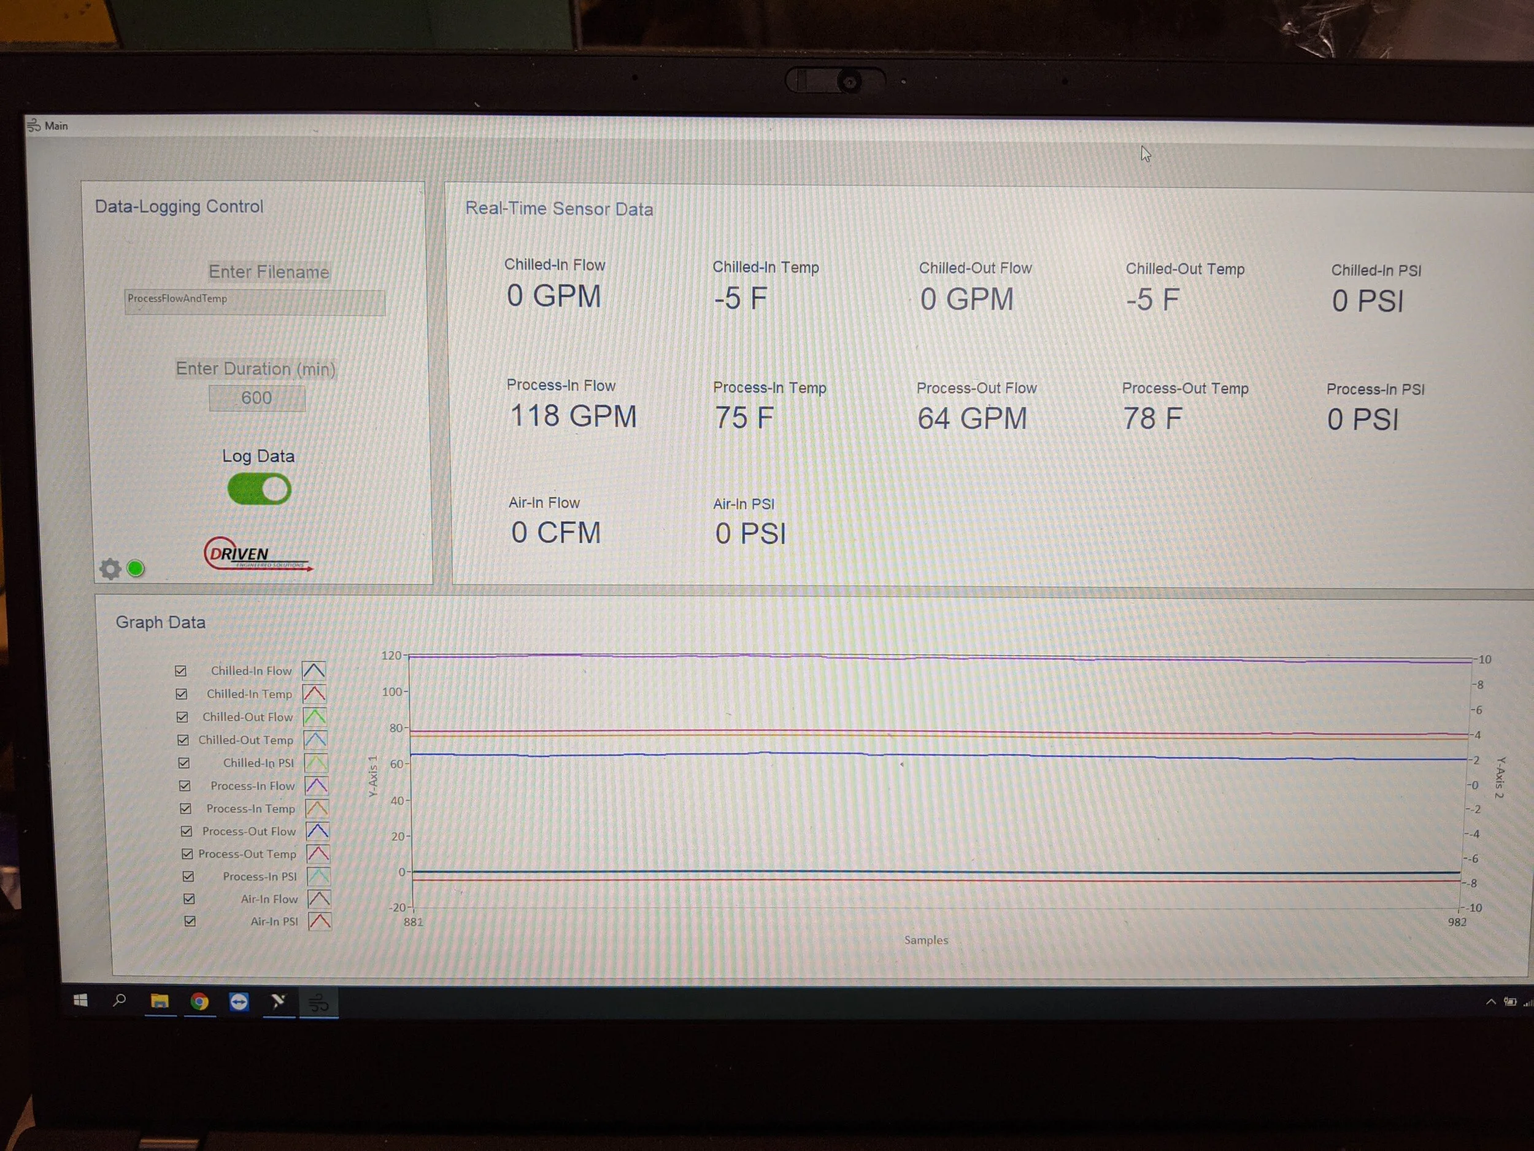
Task: Open the settings gear icon
Action: click(110, 569)
